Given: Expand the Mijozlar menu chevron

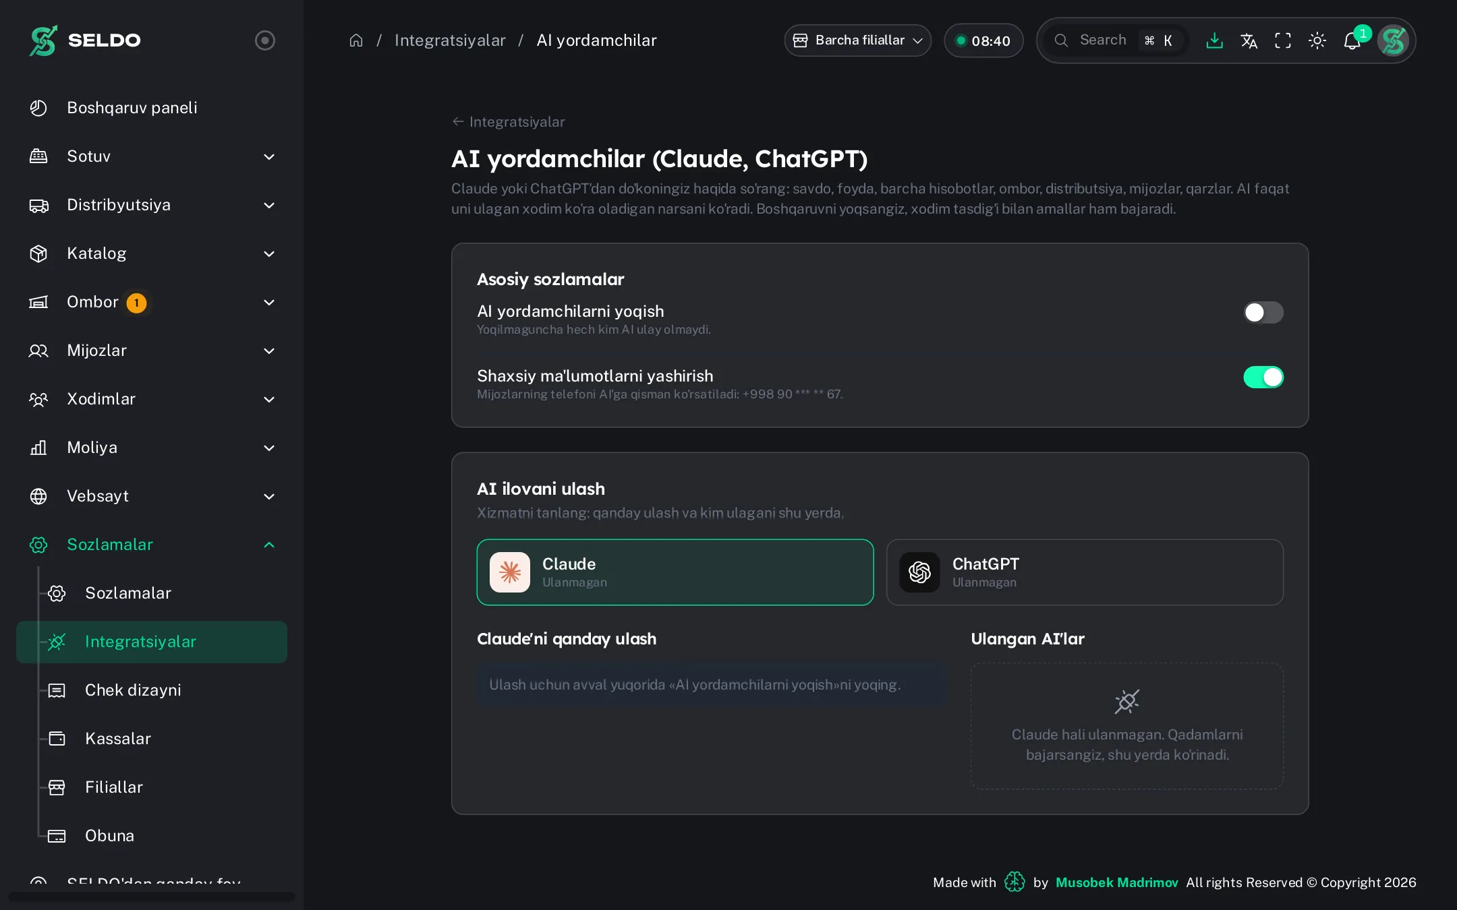Looking at the screenshot, I should pos(269,351).
